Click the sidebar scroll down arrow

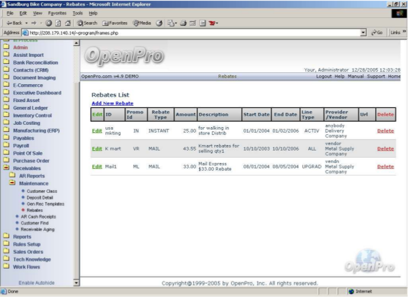76,282
